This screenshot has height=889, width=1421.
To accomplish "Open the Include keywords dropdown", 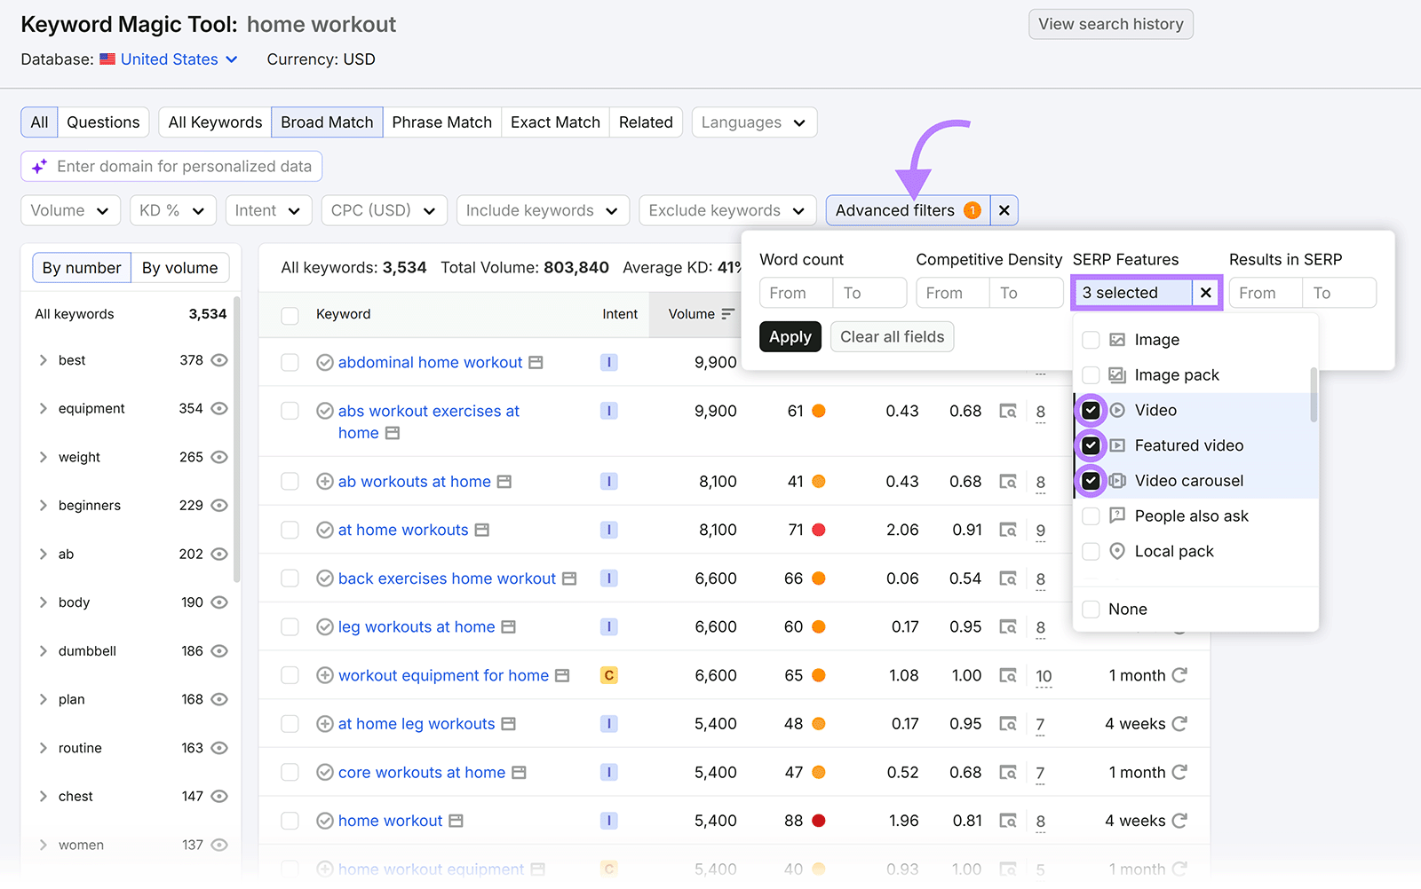I will pyautogui.click(x=543, y=210).
